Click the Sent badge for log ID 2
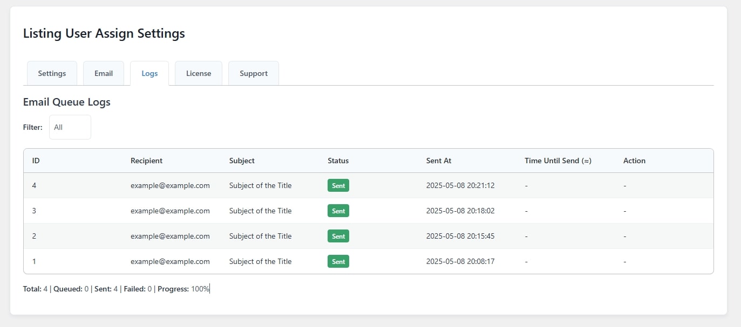Image resolution: width=741 pixels, height=327 pixels. point(338,236)
